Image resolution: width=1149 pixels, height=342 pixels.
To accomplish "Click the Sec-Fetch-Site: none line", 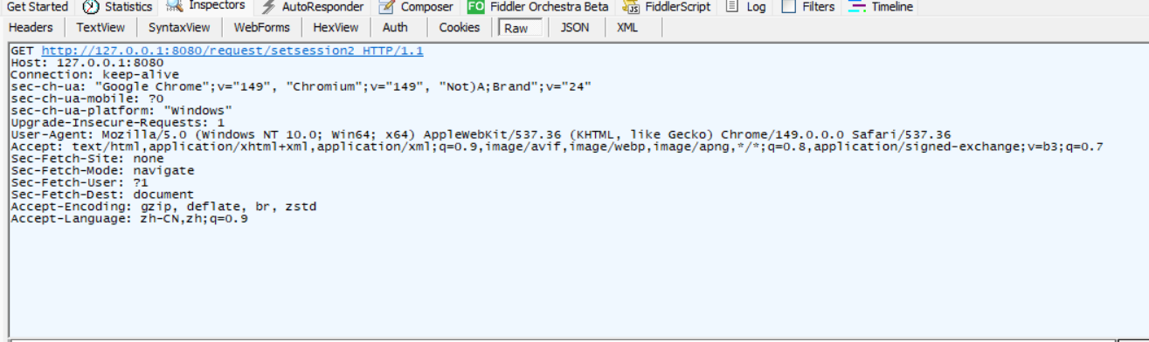I will (87, 159).
